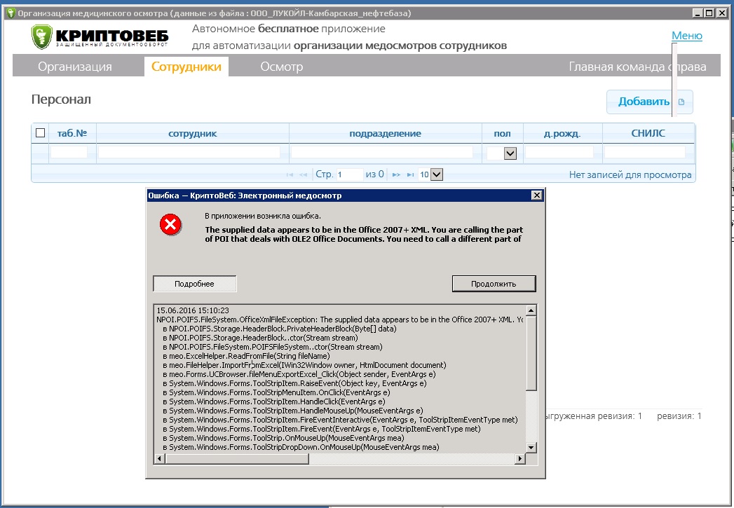This screenshot has width=734, height=508.
Task: Click the сотрудник filter input field
Action: (x=189, y=152)
